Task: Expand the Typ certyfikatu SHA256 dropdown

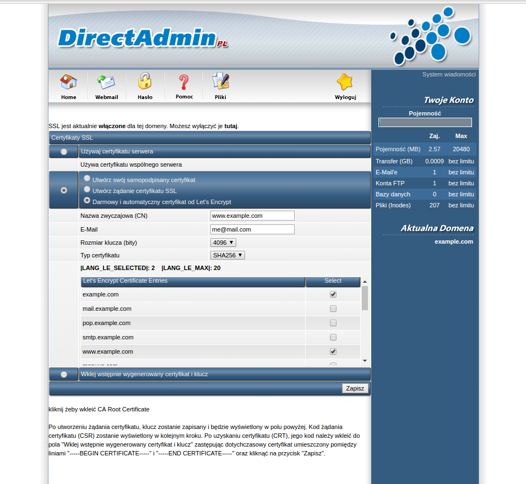Action: click(x=227, y=255)
